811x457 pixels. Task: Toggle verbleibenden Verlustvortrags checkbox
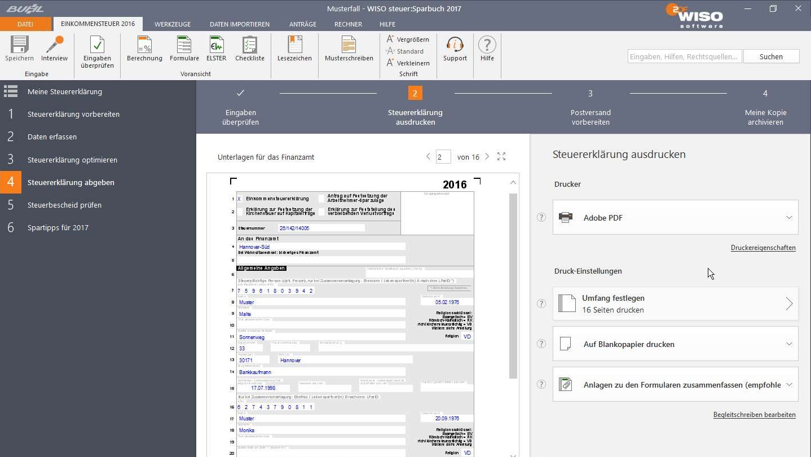(321, 212)
